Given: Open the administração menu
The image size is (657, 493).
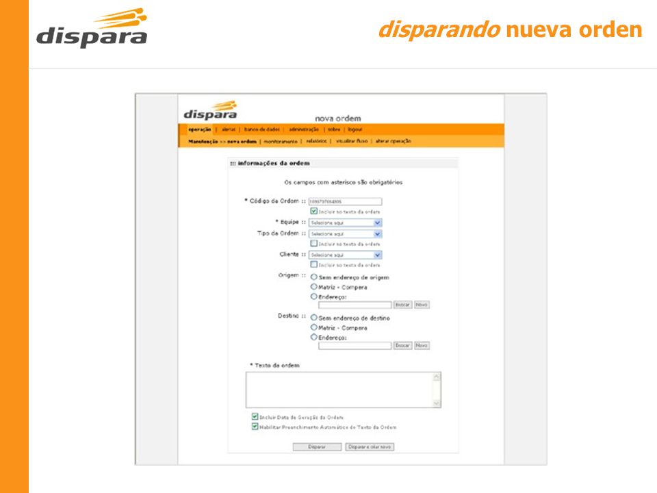Looking at the screenshot, I should pos(304,129).
